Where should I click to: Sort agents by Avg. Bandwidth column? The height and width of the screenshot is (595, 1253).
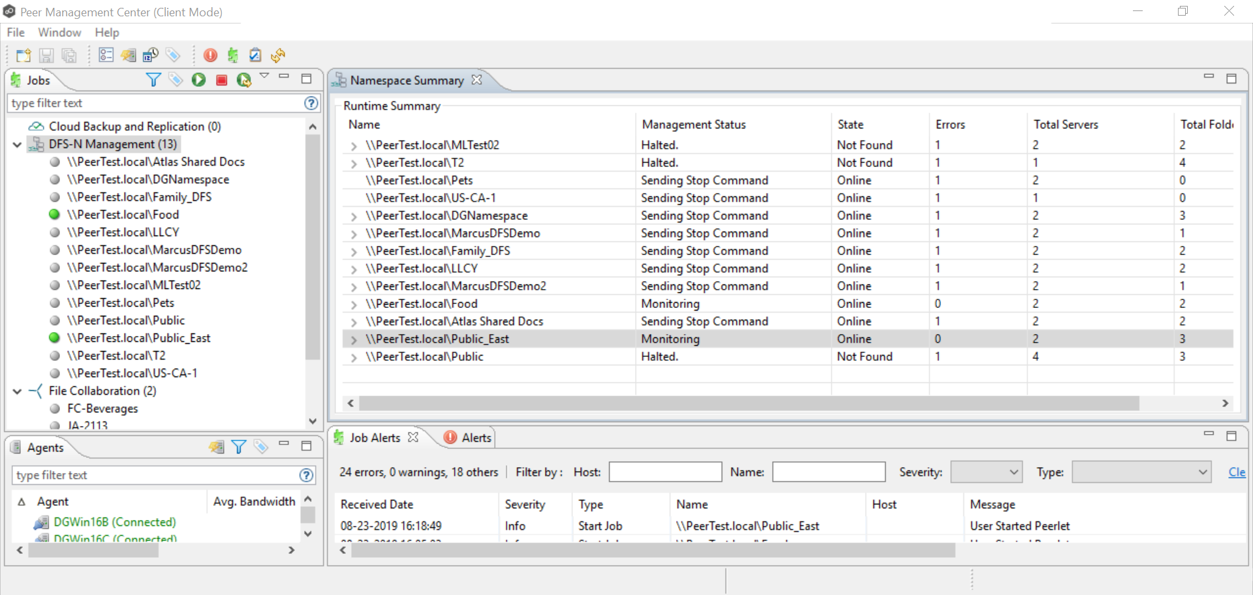click(254, 501)
